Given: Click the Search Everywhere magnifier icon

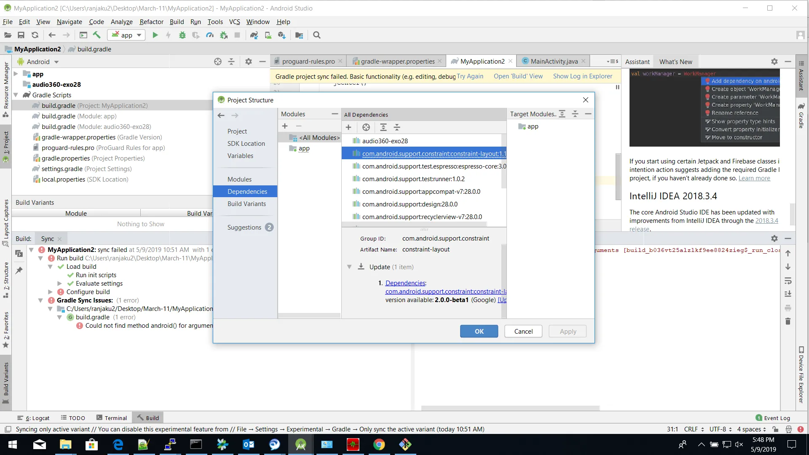Looking at the screenshot, I should (317, 35).
